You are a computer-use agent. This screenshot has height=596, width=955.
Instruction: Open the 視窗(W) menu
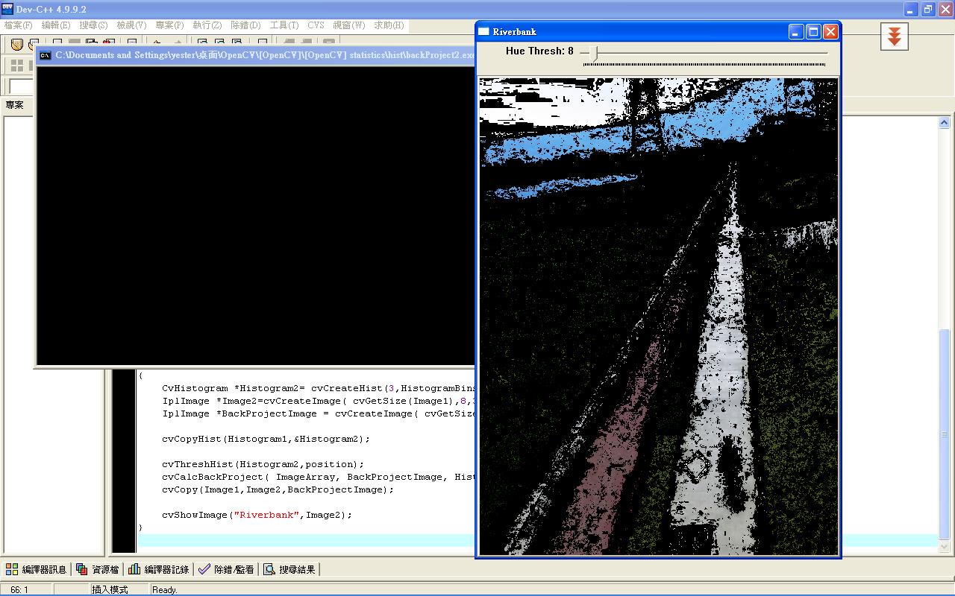(349, 25)
